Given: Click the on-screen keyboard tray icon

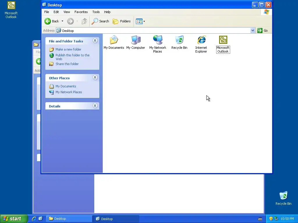Looking at the screenshot, I should pyautogui.click(x=260, y=219).
